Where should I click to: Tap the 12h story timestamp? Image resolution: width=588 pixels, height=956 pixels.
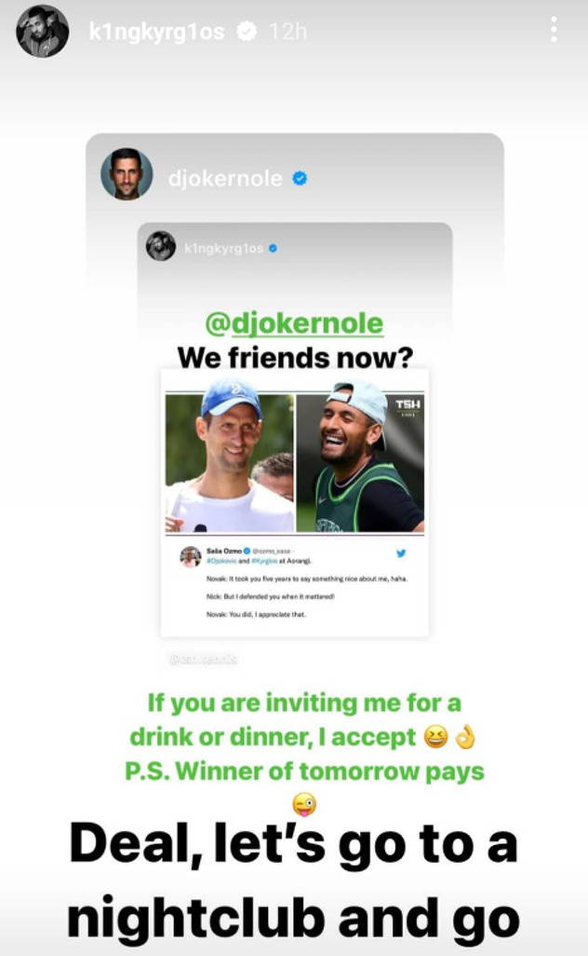pyautogui.click(x=287, y=32)
